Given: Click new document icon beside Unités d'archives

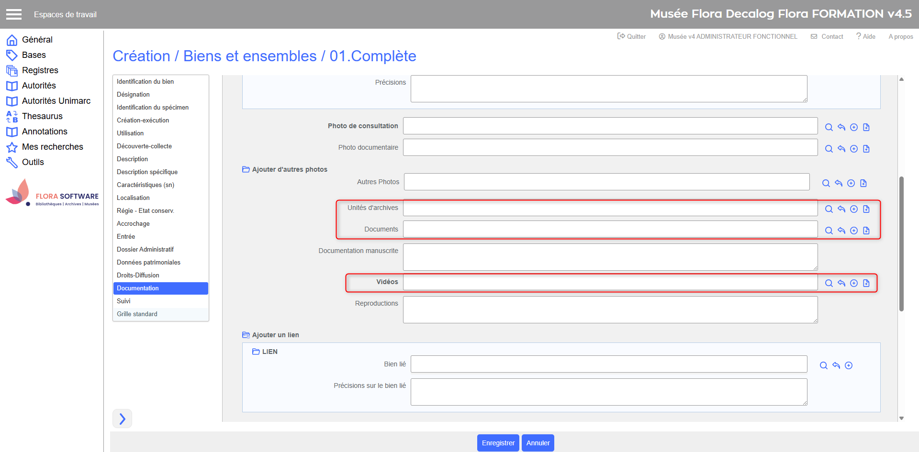Looking at the screenshot, I should pos(866,209).
